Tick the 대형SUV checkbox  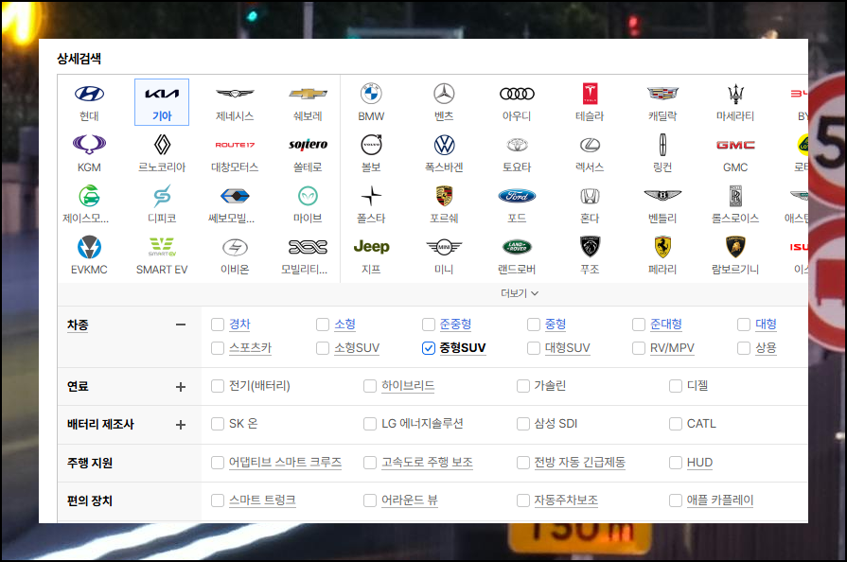[534, 348]
